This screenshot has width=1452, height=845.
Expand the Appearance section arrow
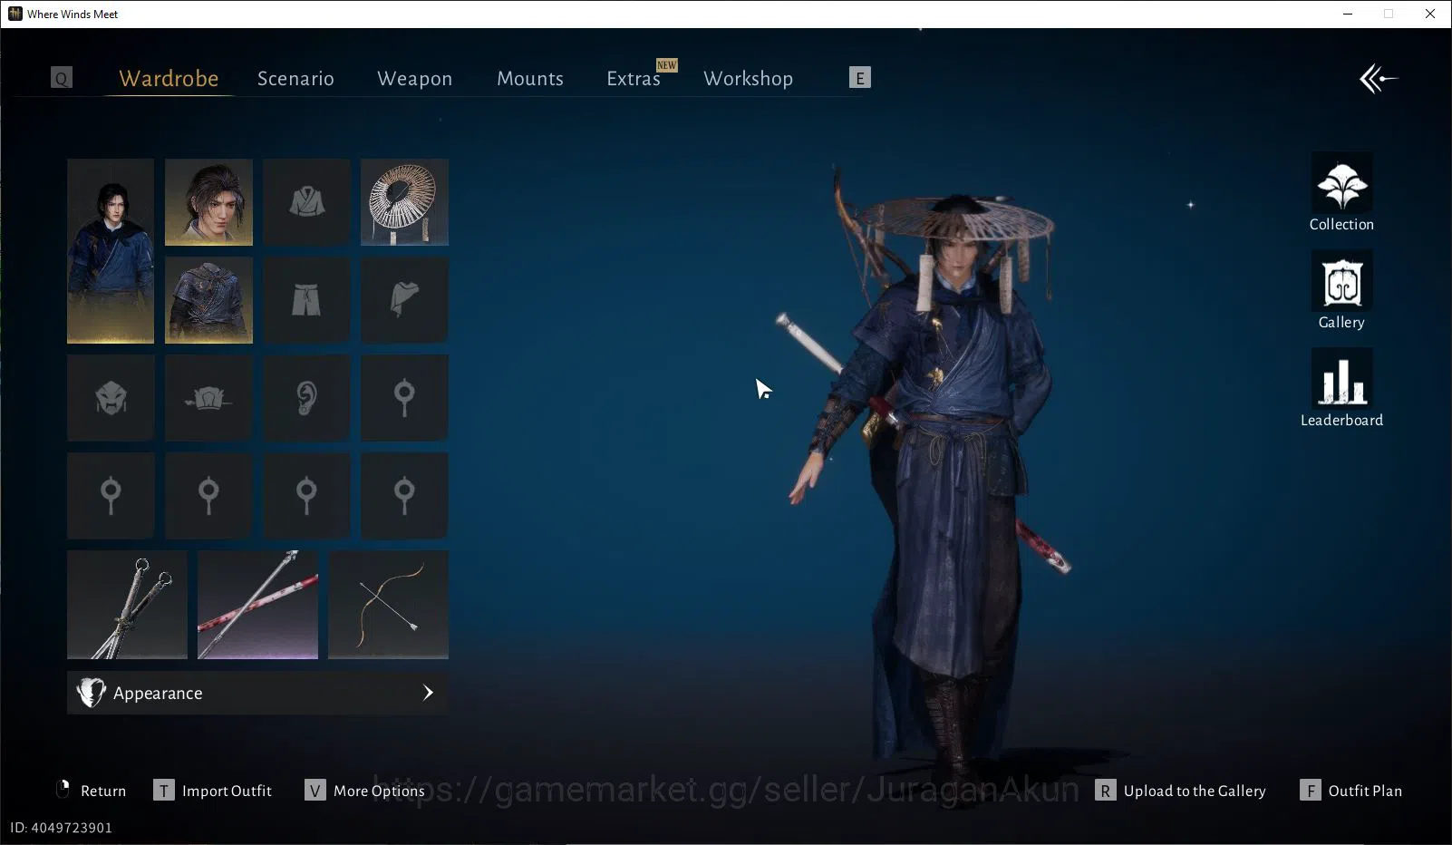(428, 693)
